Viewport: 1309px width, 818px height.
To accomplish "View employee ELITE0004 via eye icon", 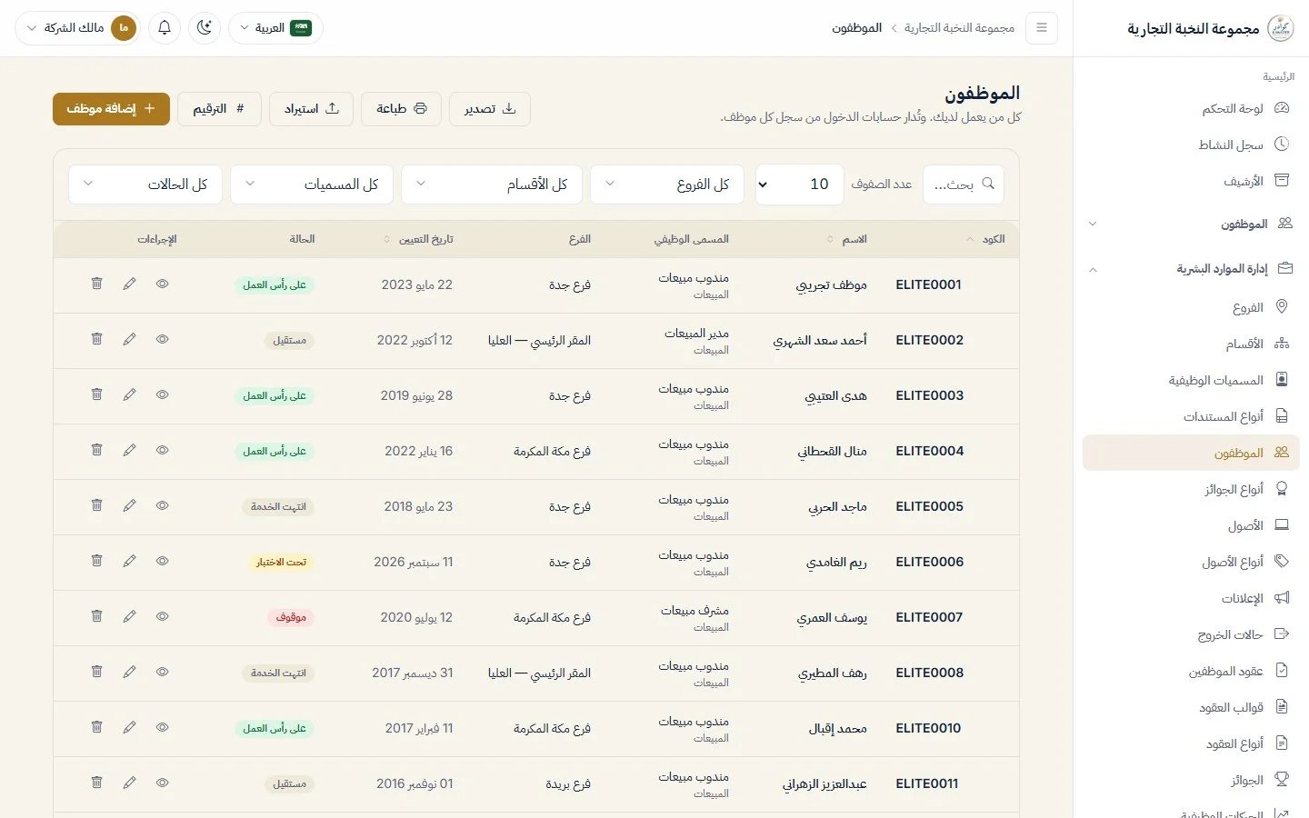I will click(163, 450).
